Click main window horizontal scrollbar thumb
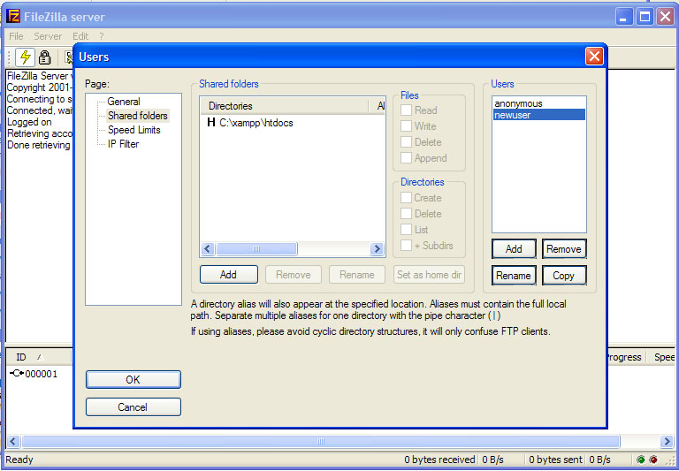679x471 pixels. click(x=320, y=442)
